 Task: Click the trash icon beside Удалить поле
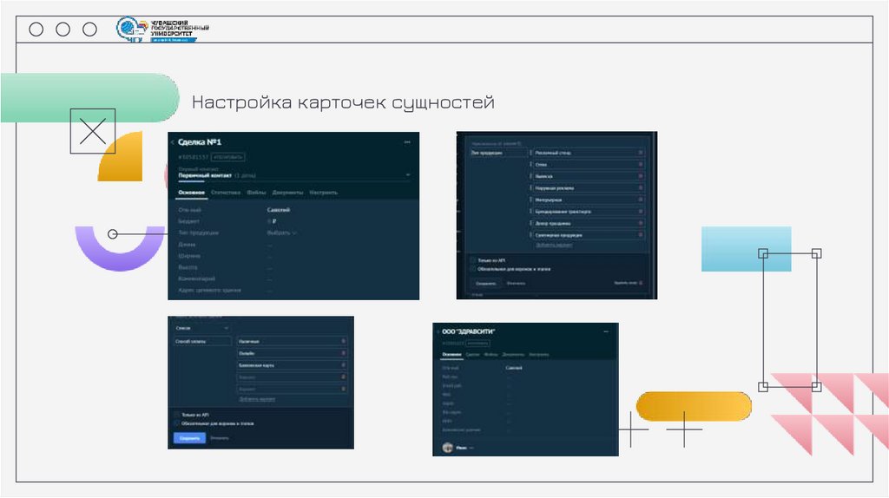point(642,283)
